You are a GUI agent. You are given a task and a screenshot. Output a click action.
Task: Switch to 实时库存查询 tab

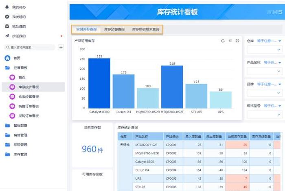pyautogui.click(x=86, y=29)
